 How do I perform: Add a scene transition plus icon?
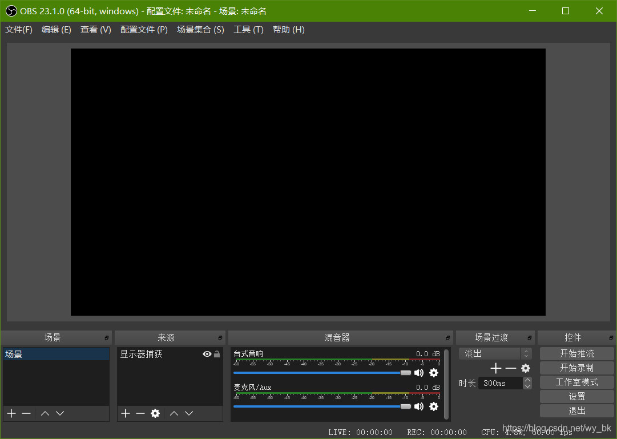coord(496,368)
